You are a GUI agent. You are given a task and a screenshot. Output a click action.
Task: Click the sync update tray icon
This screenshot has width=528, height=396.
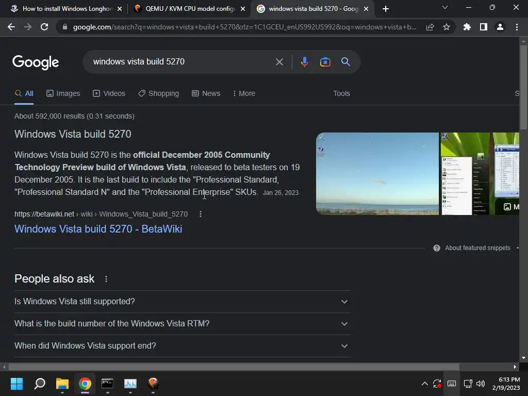click(x=437, y=384)
